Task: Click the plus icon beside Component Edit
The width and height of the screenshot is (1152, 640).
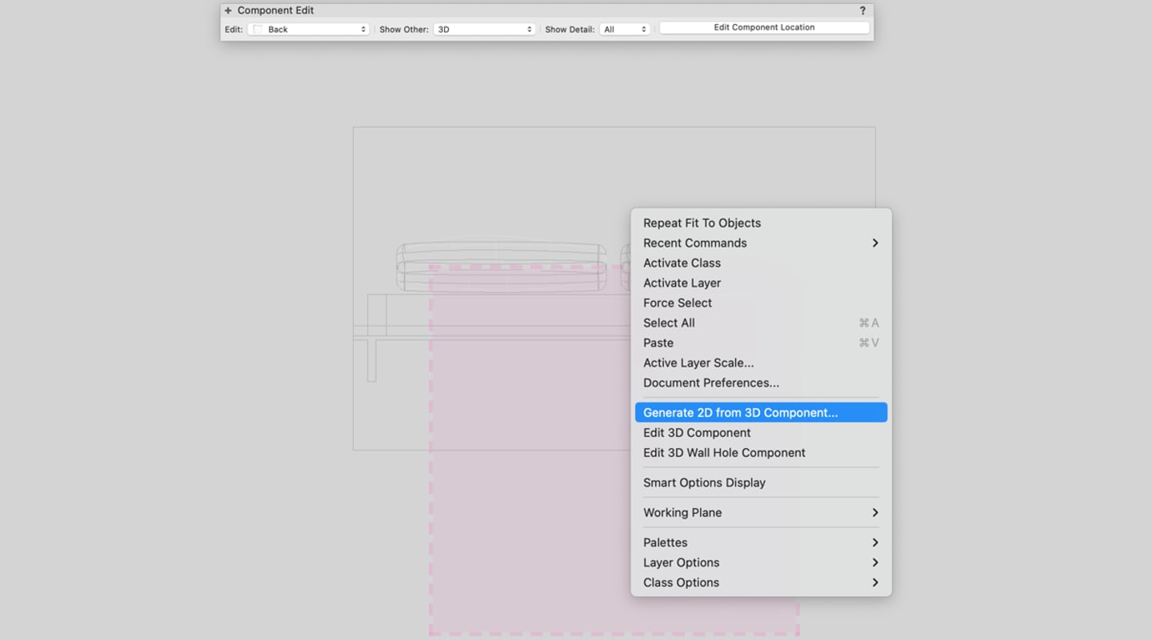Action: 228,10
